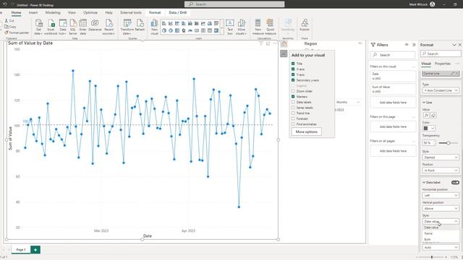Viewport: 463px width, 260px height.
Task: Open the Optimize ribbon tab
Action: click(x=90, y=13)
